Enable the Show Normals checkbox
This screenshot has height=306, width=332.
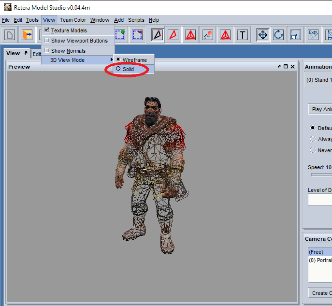pos(47,51)
